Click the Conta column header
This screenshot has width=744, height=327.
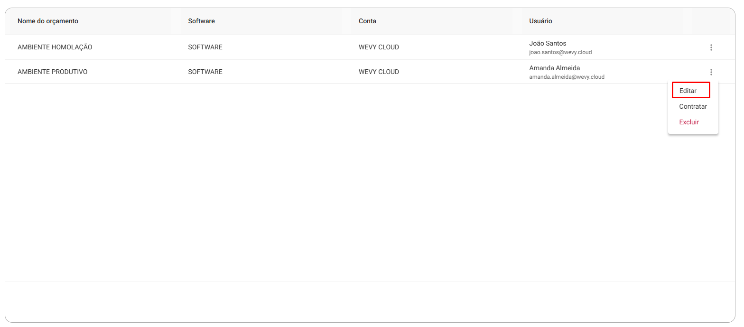(367, 21)
